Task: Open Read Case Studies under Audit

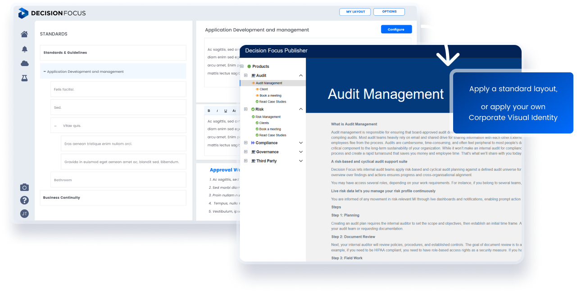Action: pos(273,102)
